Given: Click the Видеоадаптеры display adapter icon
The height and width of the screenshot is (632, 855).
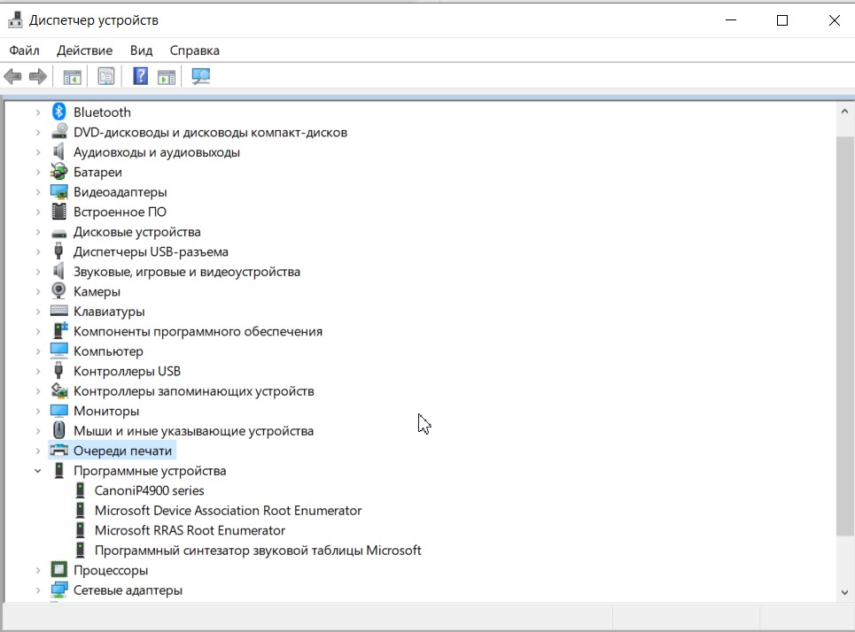Looking at the screenshot, I should click(x=58, y=192).
